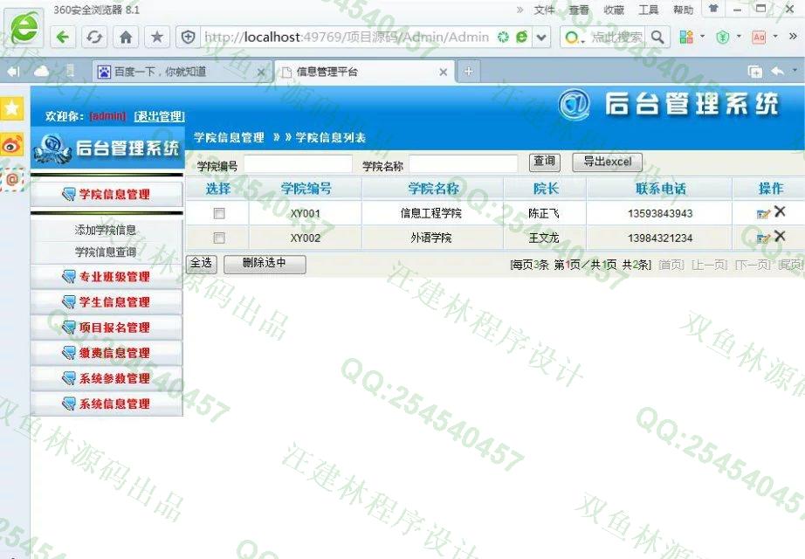Image resolution: width=805 pixels, height=559 pixels.
Task: Click the 退出管理 logout link
Action: click(x=160, y=116)
